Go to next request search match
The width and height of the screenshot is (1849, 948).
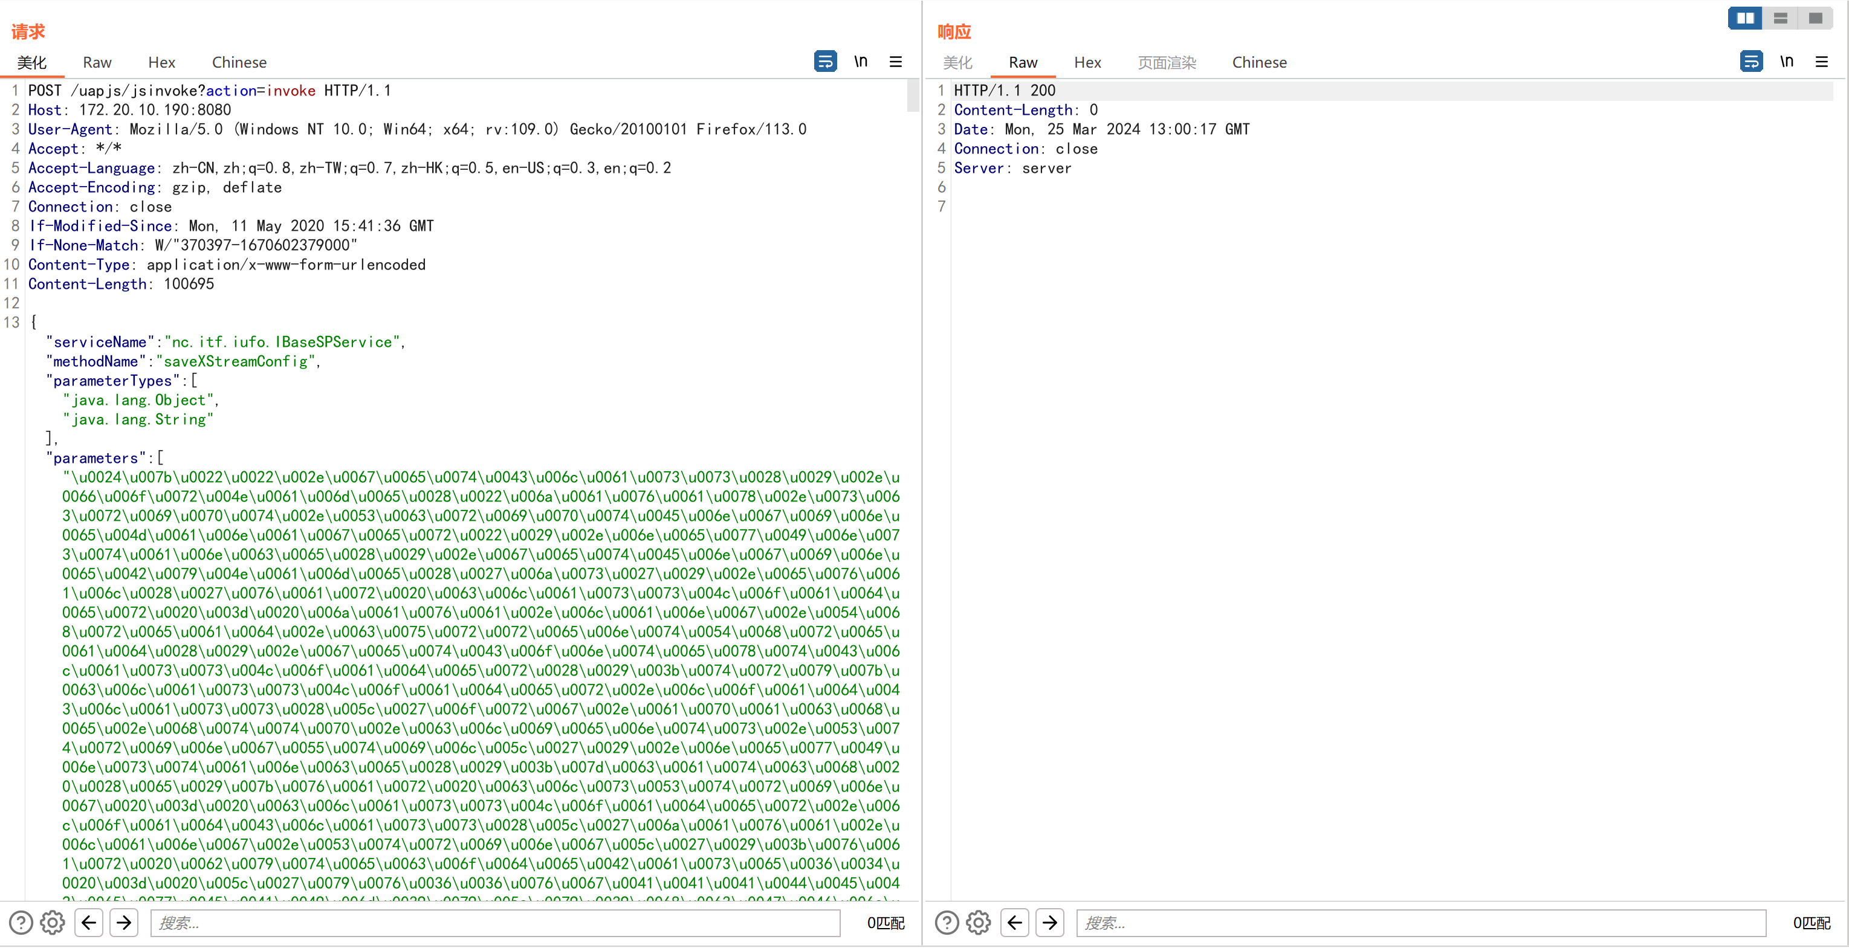[124, 922]
